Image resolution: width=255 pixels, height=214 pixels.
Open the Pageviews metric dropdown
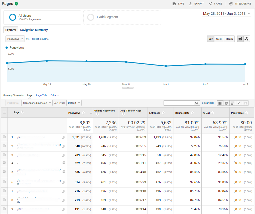(15, 39)
